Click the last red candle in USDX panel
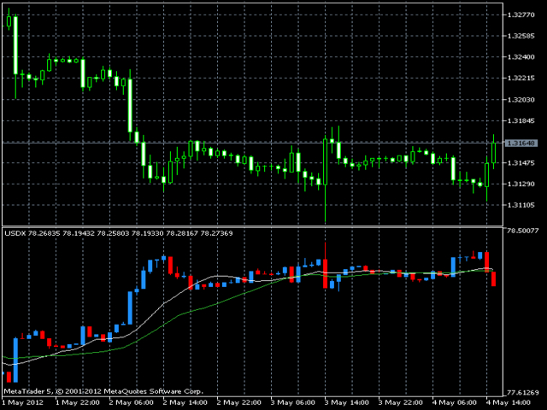The width and height of the screenshot is (547, 410). point(494,277)
